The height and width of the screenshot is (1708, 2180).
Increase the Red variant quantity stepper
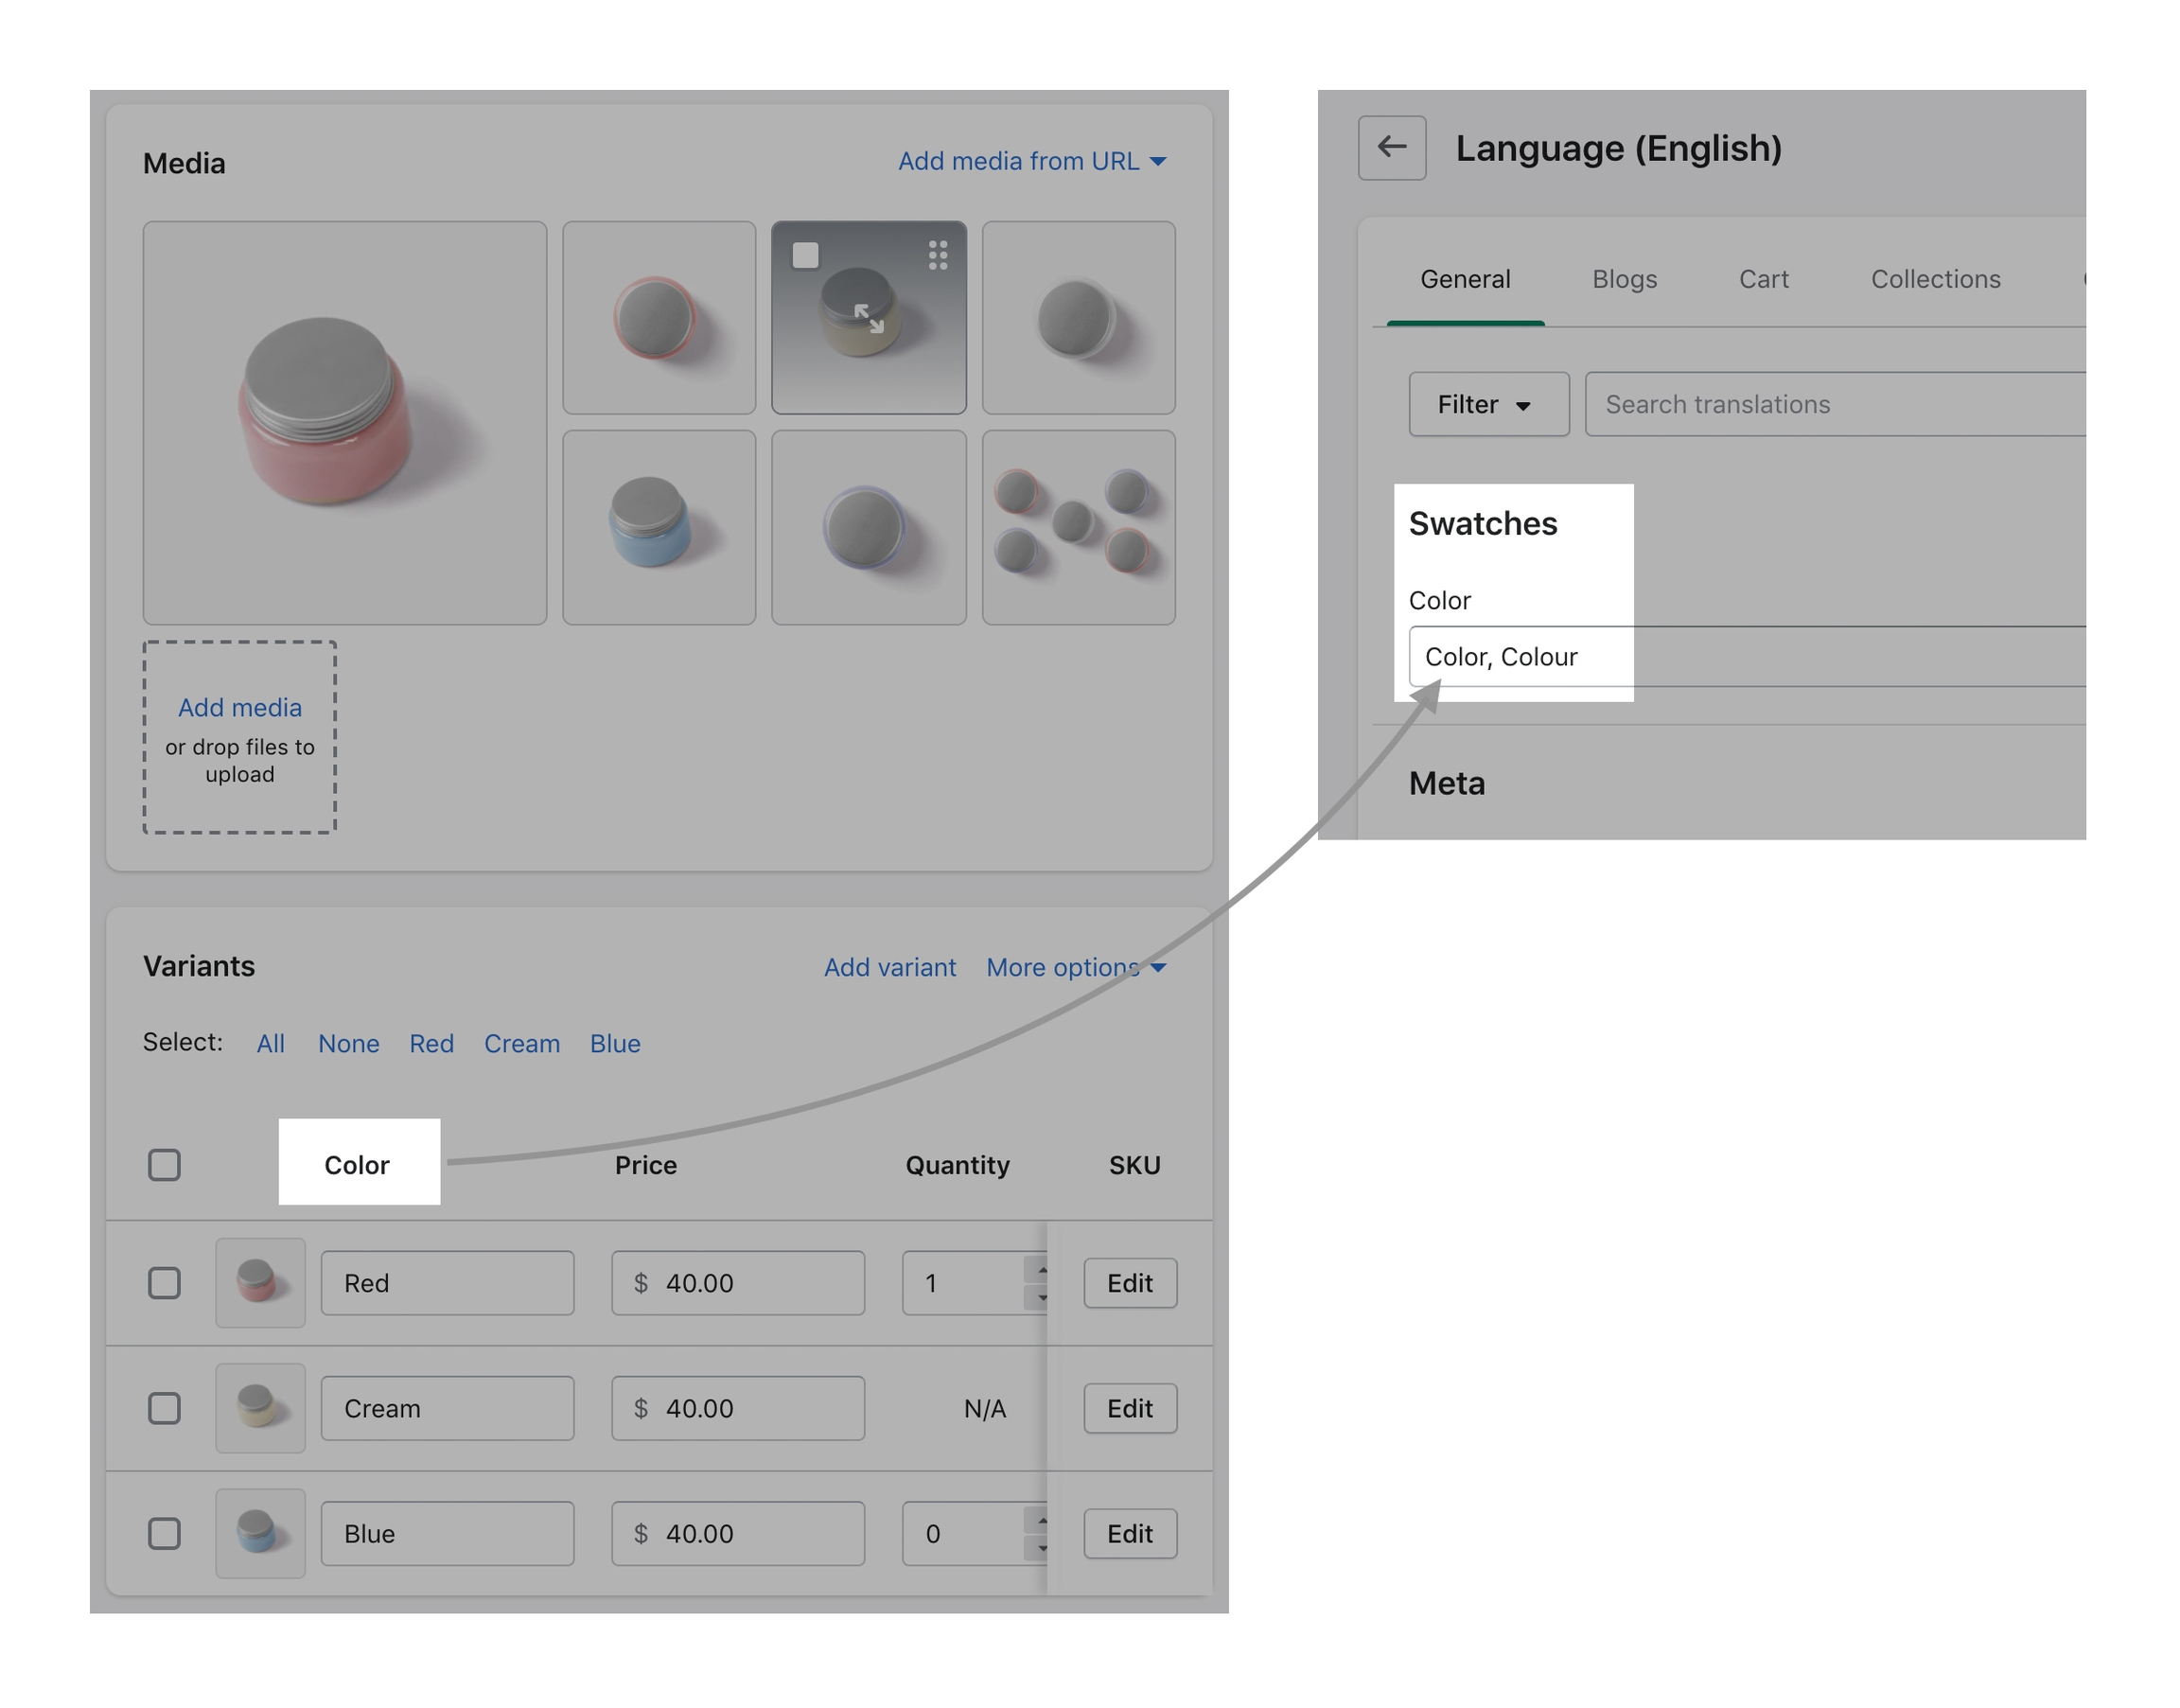1041,1270
